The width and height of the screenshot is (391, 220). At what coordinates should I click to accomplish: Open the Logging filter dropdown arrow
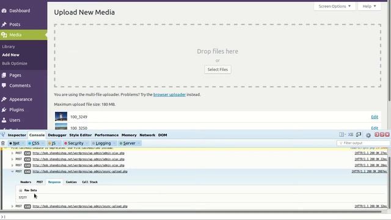114,143
